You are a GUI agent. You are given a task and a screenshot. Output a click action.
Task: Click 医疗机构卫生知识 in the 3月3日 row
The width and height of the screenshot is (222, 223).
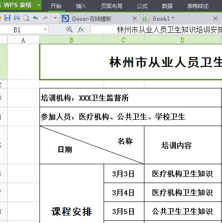(183, 174)
